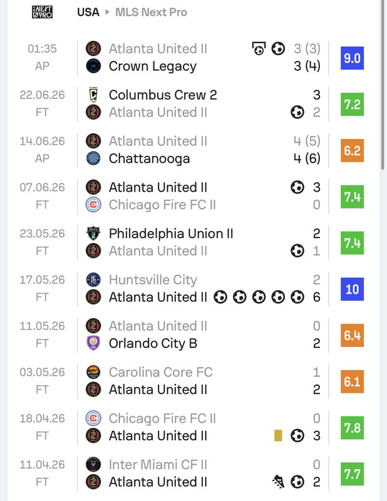Open the USA country link
The width and height of the screenshot is (387, 501).
pyautogui.click(x=88, y=12)
